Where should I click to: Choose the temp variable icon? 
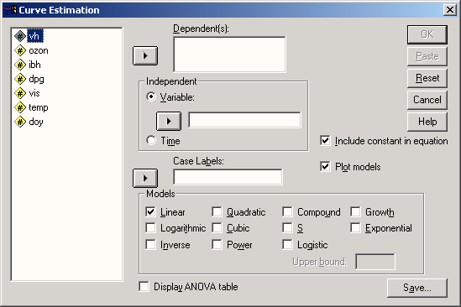click(x=20, y=108)
